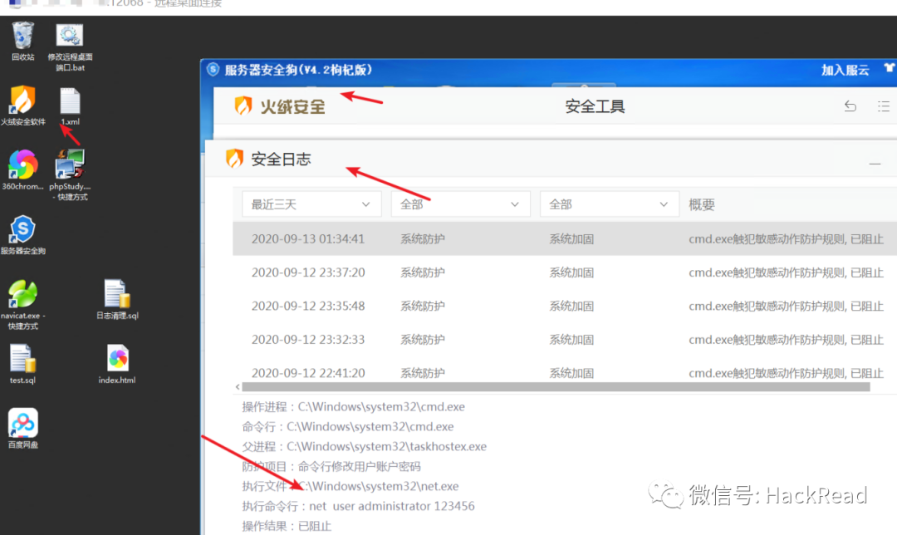The width and height of the screenshot is (897, 535).
Task: Click the 安全工具 heading
Action: click(x=595, y=106)
